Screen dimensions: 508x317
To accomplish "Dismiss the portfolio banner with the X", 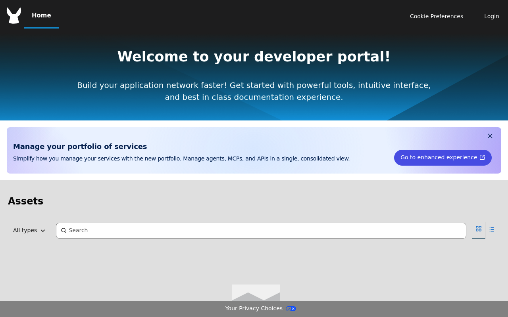I will 490,136.
